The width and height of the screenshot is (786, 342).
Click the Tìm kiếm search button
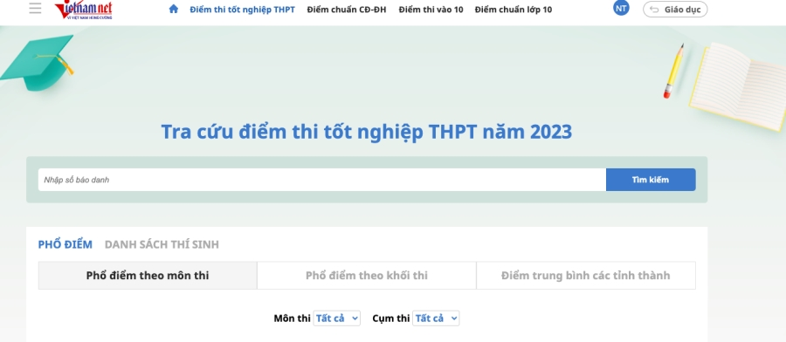pos(651,180)
